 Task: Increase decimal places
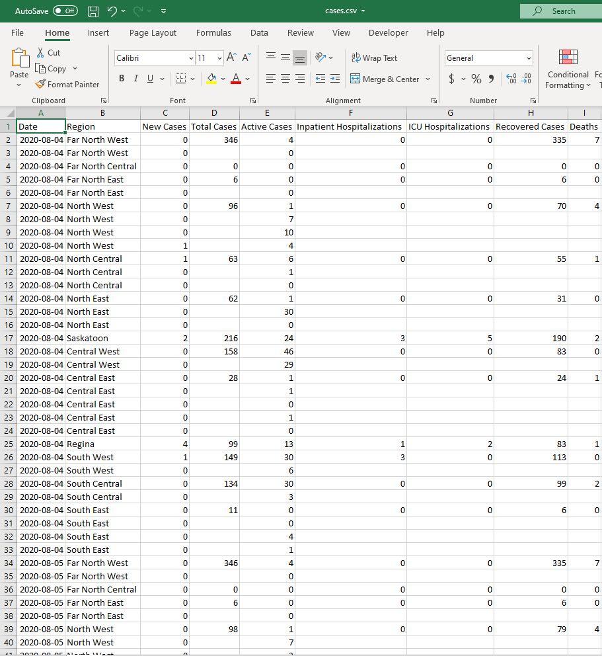point(511,79)
